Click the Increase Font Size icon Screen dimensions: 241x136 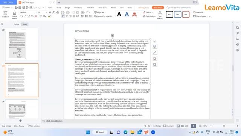[x=50, y=12]
